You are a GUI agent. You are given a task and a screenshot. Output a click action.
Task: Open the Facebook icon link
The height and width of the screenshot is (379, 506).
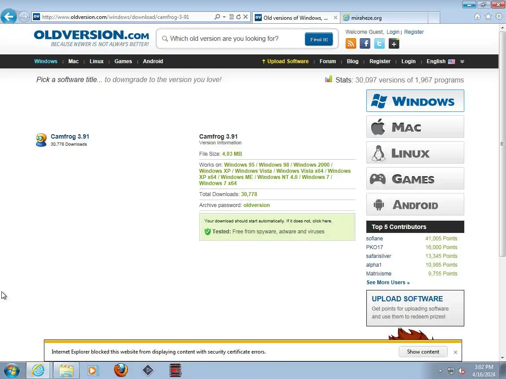pyautogui.click(x=365, y=43)
